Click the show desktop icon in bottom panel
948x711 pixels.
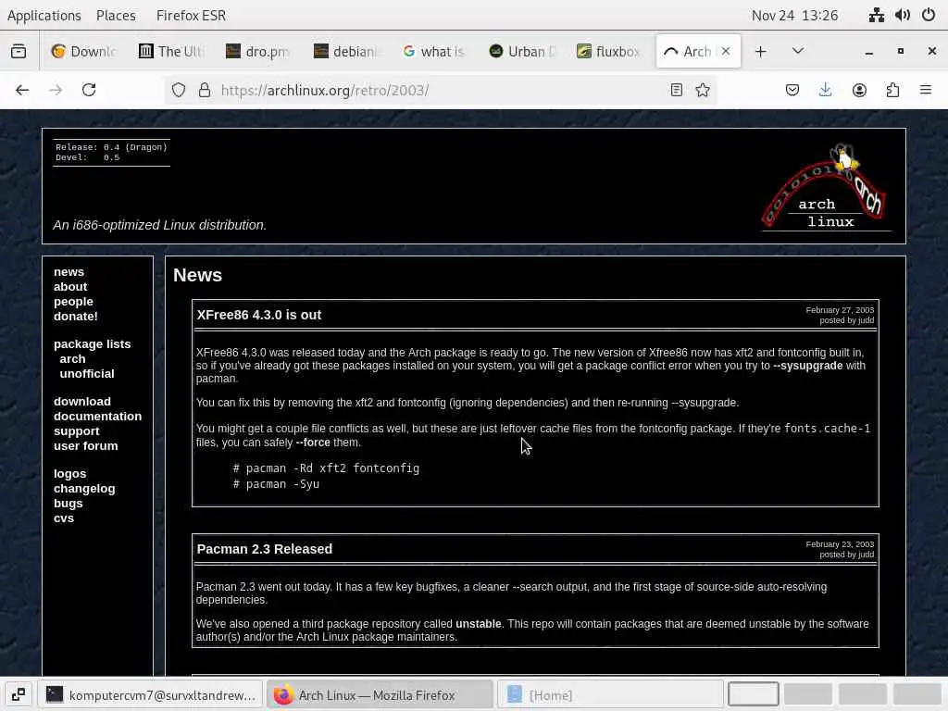click(x=19, y=694)
